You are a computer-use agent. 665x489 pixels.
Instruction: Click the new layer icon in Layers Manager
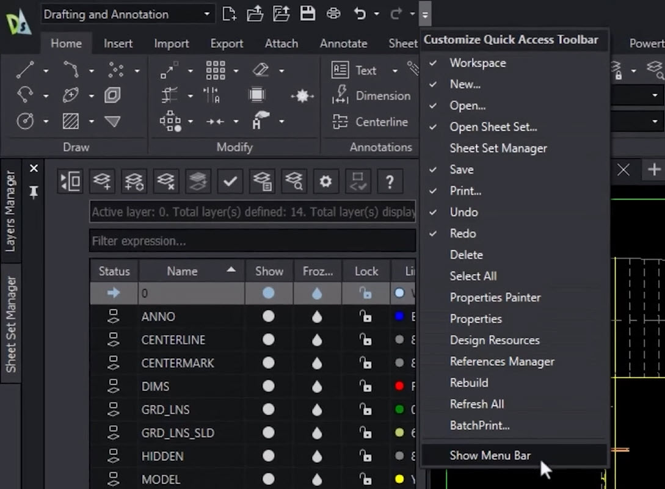point(103,181)
